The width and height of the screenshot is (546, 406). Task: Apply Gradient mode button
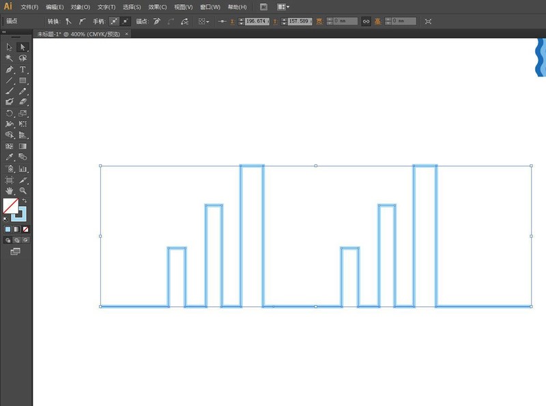pos(16,229)
